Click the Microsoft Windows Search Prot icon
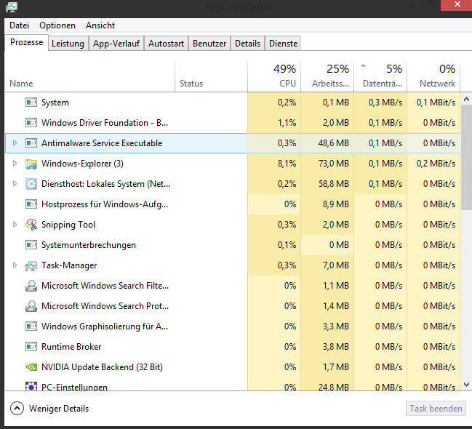This screenshot has width=472, height=429. click(31, 306)
